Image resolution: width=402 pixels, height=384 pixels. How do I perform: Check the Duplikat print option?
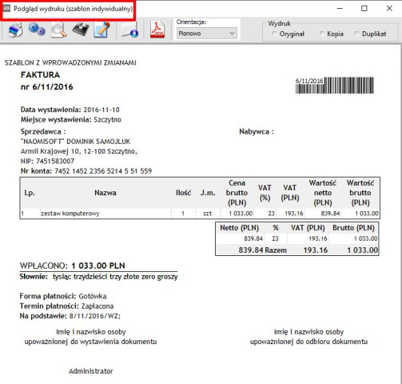pyautogui.click(x=356, y=34)
